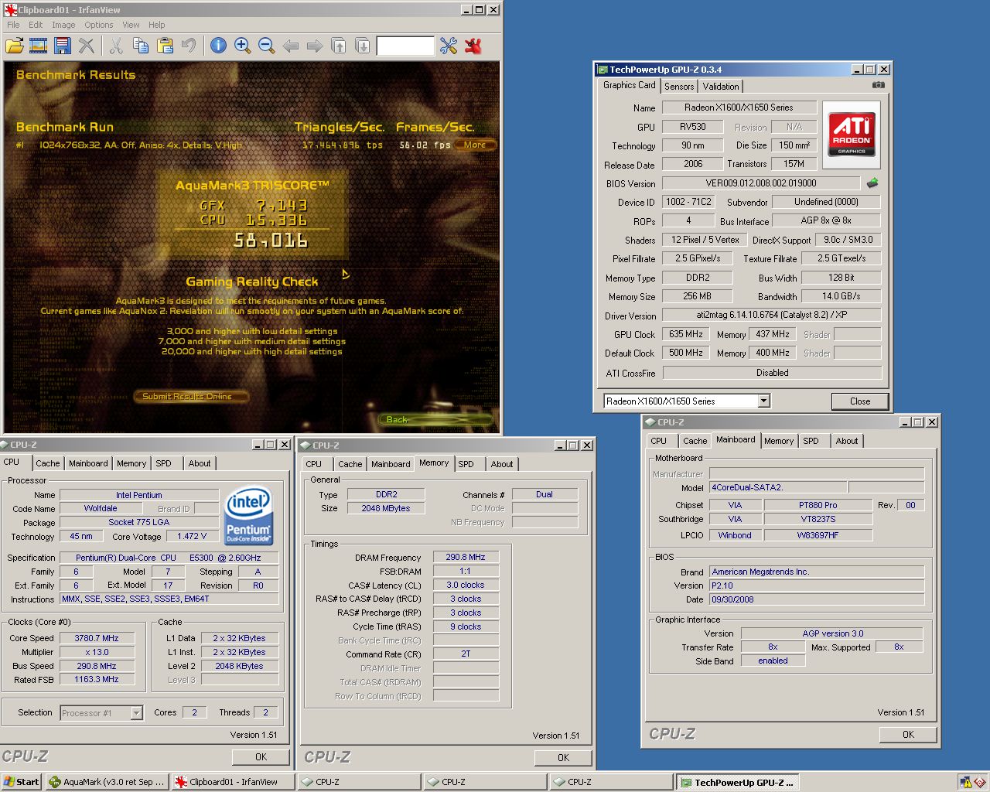Go to next image right arrow
The width and height of the screenshot is (990, 792).
314,46
